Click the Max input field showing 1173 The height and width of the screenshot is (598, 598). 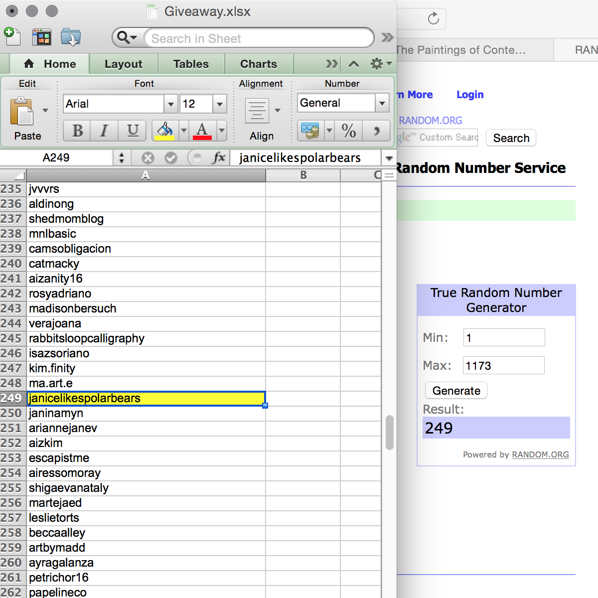[504, 365]
